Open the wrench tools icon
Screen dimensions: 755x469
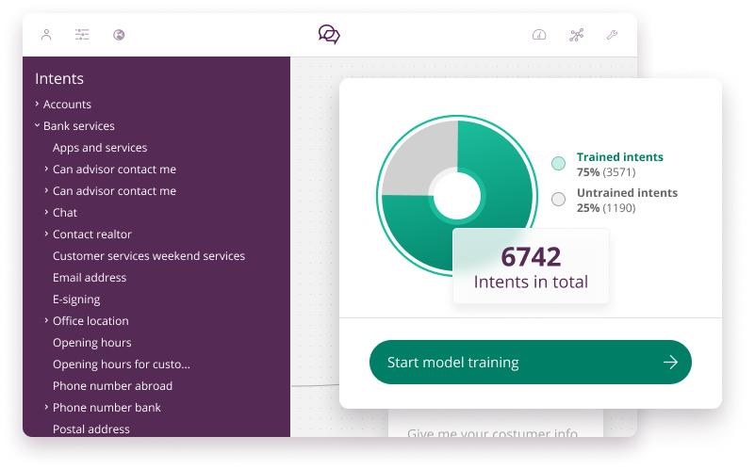[x=611, y=36]
